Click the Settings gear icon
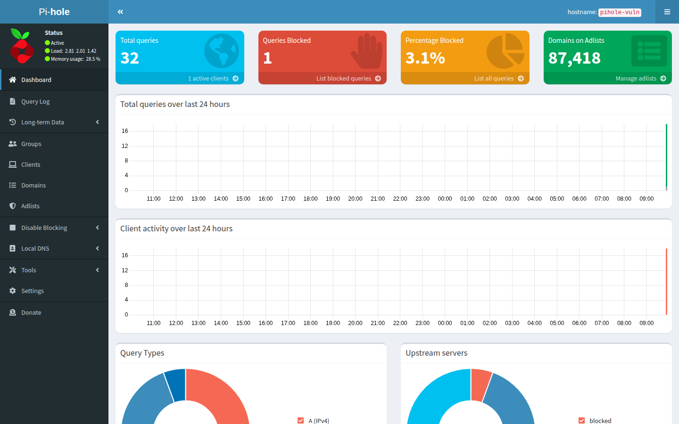The image size is (679, 424). [13, 291]
